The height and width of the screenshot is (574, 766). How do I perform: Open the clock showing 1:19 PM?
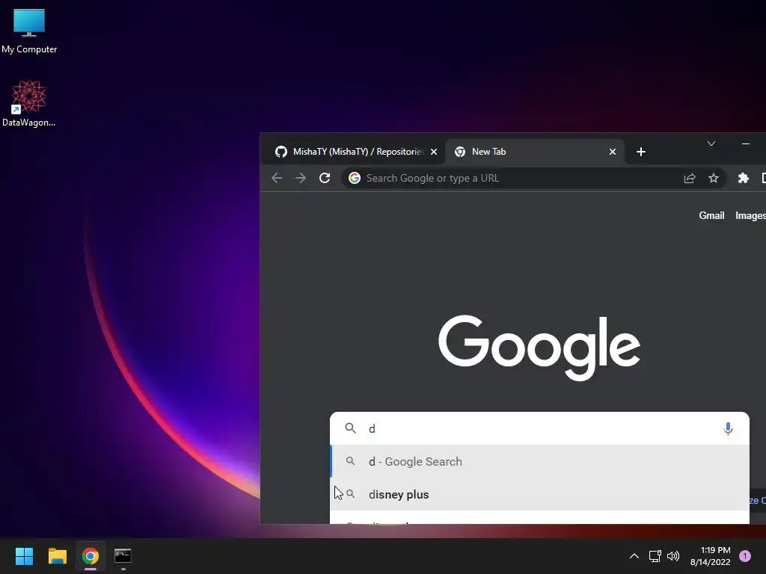[x=710, y=556]
